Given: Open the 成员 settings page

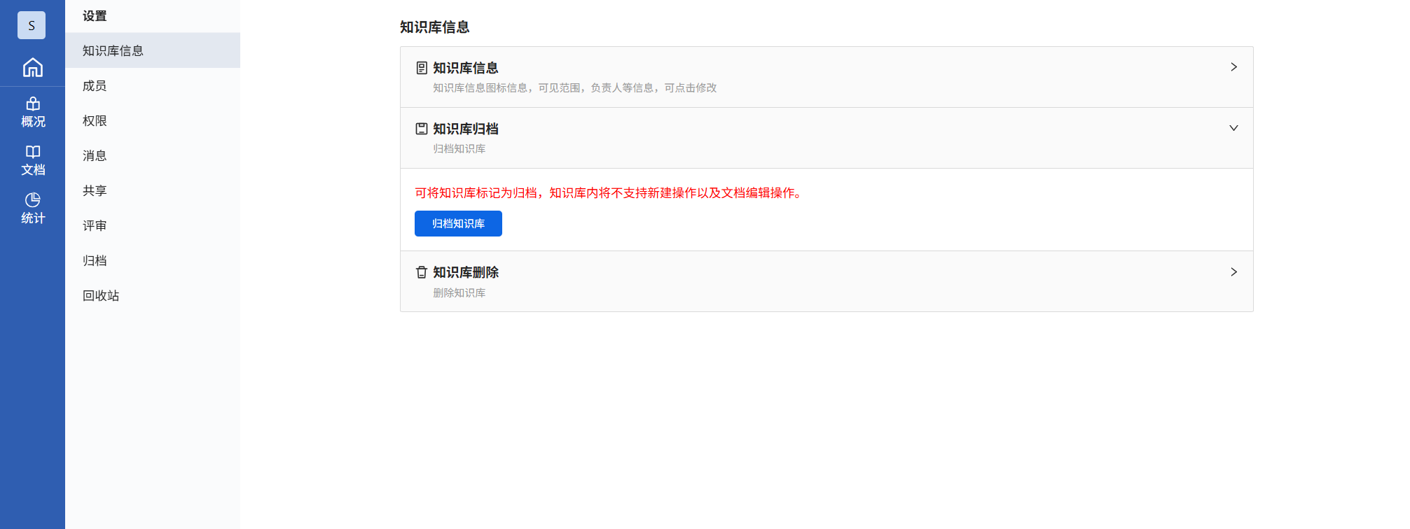Looking at the screenshot, I should pyautogui.click(x=153, y=85).
